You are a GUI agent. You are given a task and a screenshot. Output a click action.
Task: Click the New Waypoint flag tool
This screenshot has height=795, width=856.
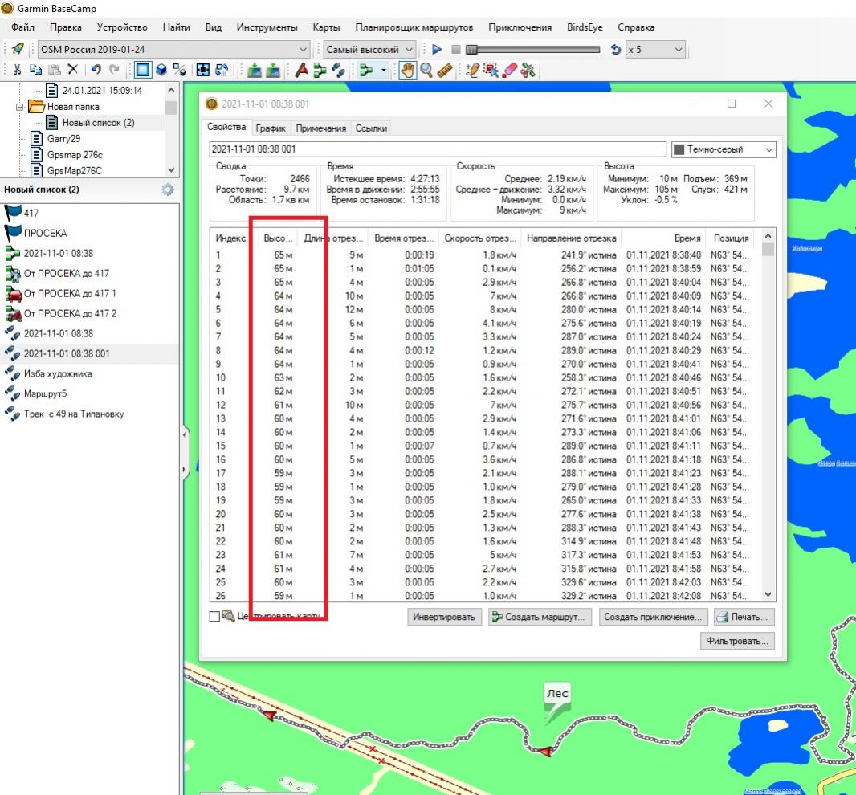302,70
